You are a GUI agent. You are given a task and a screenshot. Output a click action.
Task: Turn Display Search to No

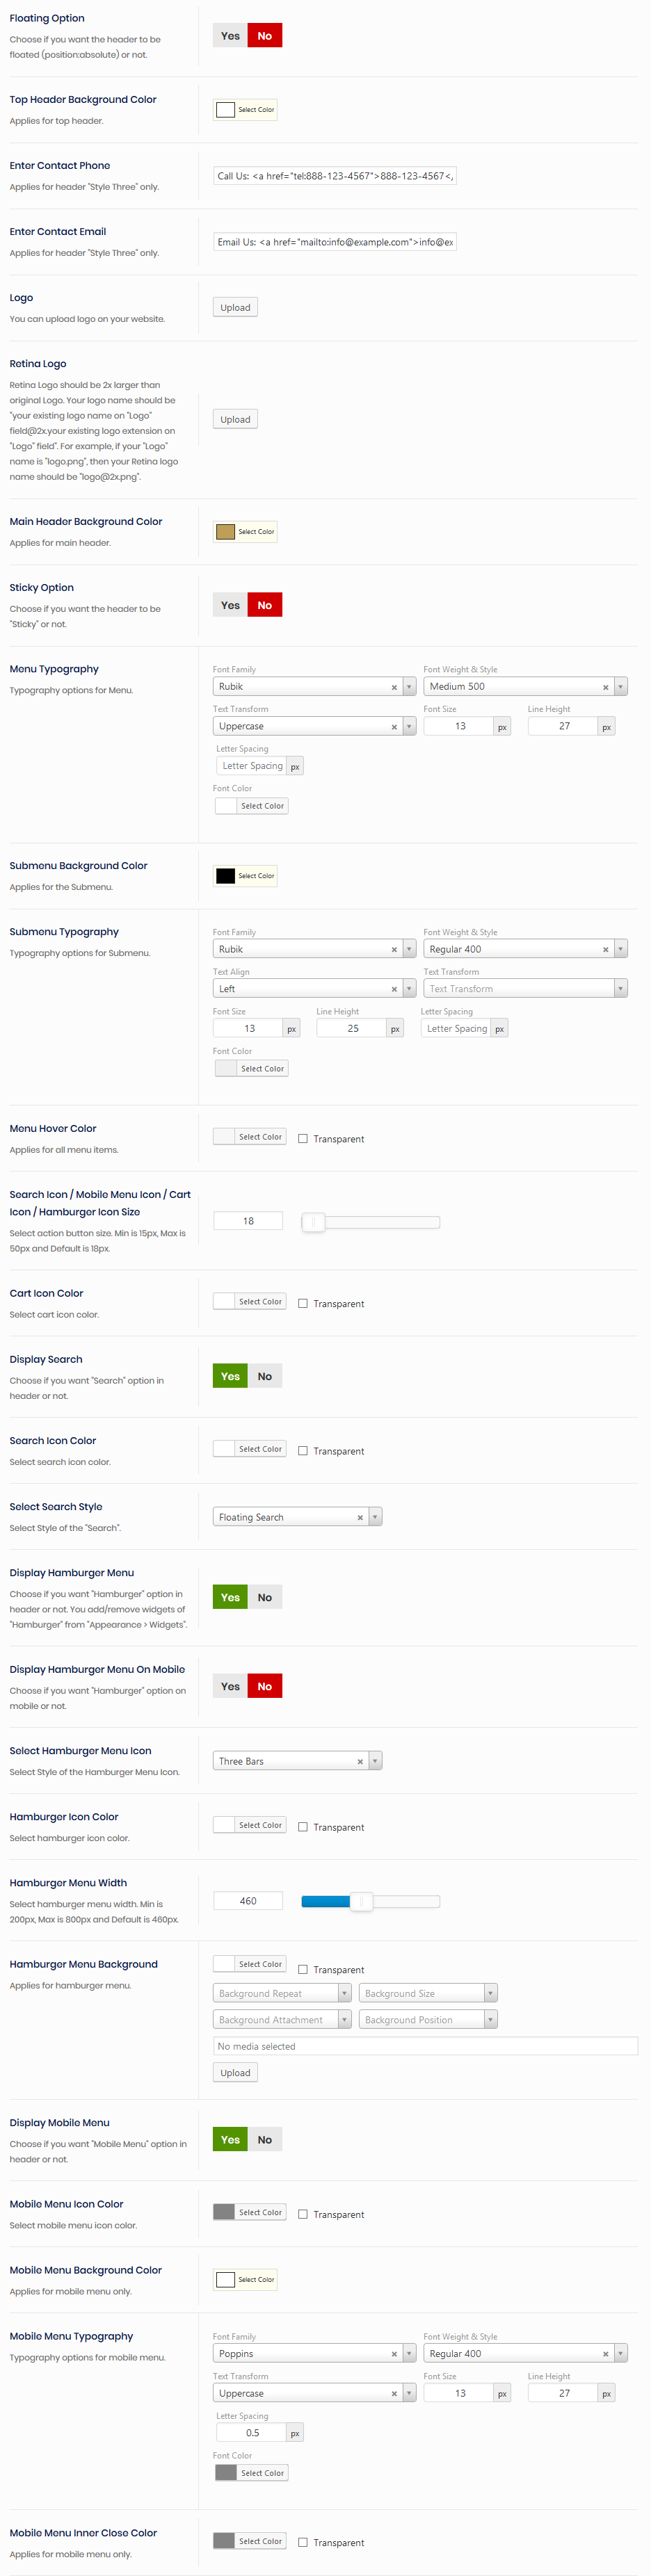click(x=265, y=1376)
